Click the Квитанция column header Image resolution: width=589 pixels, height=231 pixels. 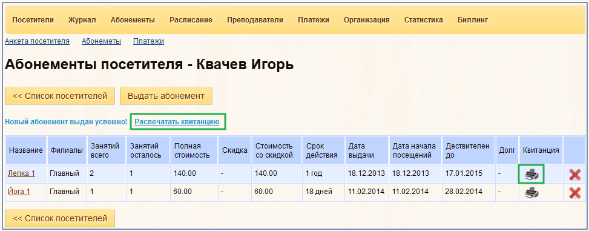[541, 150]
